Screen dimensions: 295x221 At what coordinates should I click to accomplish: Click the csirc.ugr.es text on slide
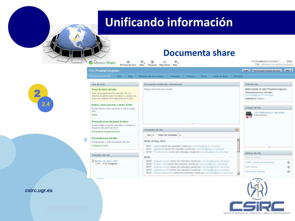39,190
